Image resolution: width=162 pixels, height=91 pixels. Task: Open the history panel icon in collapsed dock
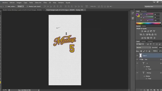(133, 13)
